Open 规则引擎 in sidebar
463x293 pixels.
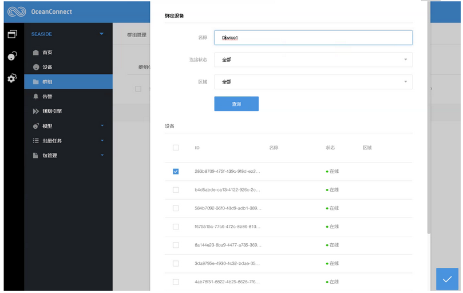68,111
